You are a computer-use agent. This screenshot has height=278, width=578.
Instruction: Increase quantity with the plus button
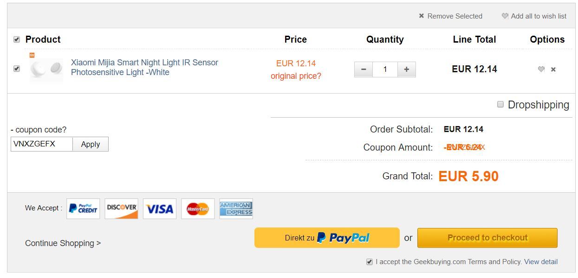pyautogui.click(x=407, y=69)
